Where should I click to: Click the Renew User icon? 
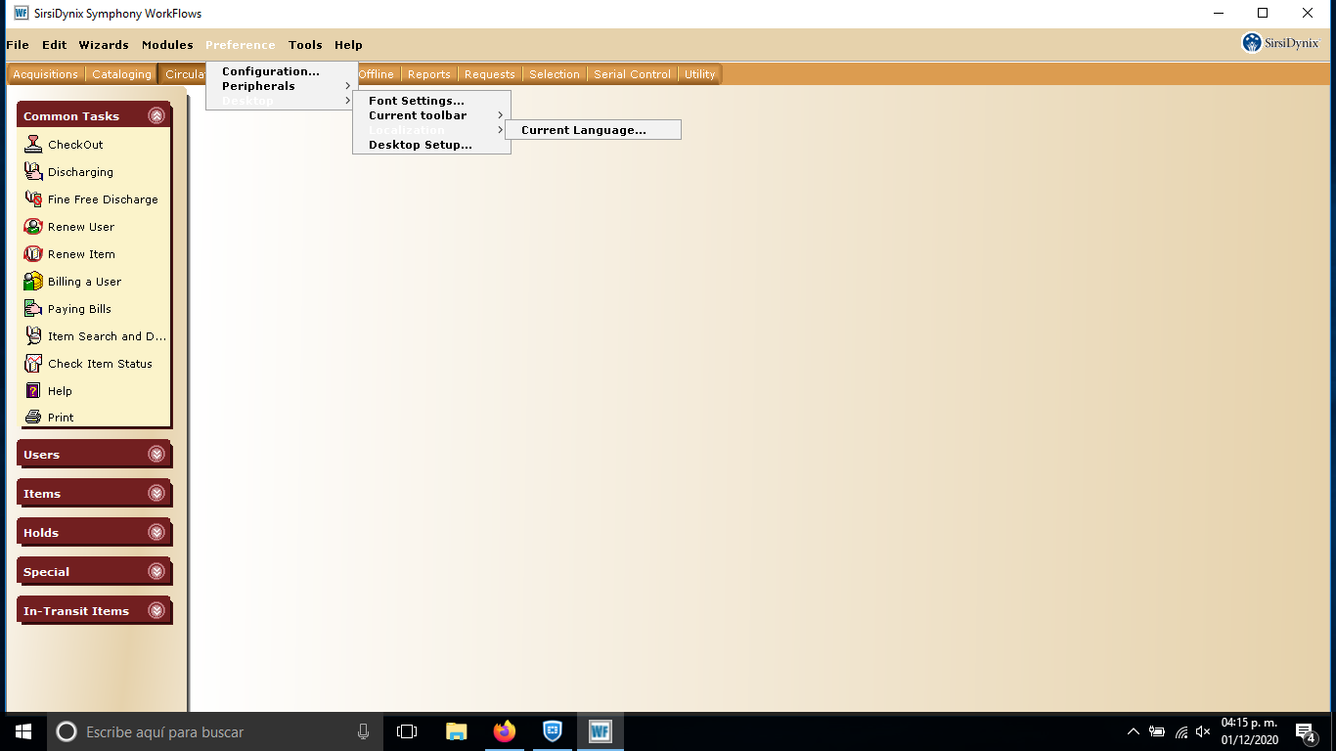[33, 227]
